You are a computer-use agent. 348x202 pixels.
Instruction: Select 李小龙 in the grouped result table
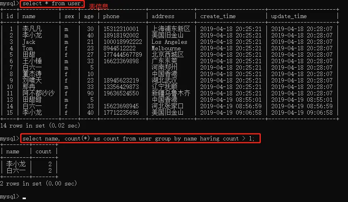click(x=16, y=164)
